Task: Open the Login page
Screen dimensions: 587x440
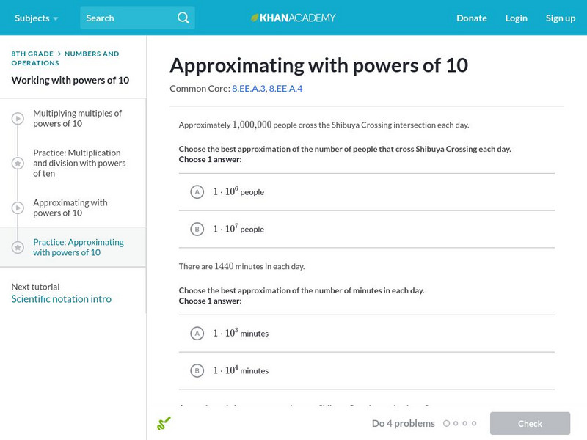Action: coord(516,18)
